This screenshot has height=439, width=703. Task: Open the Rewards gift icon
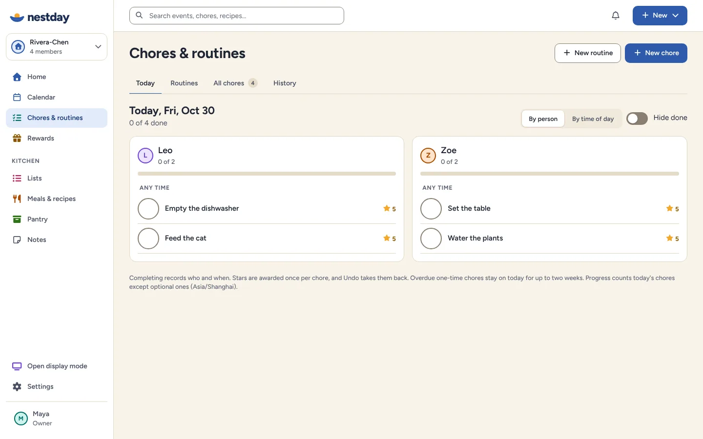(x=17, y=138)
